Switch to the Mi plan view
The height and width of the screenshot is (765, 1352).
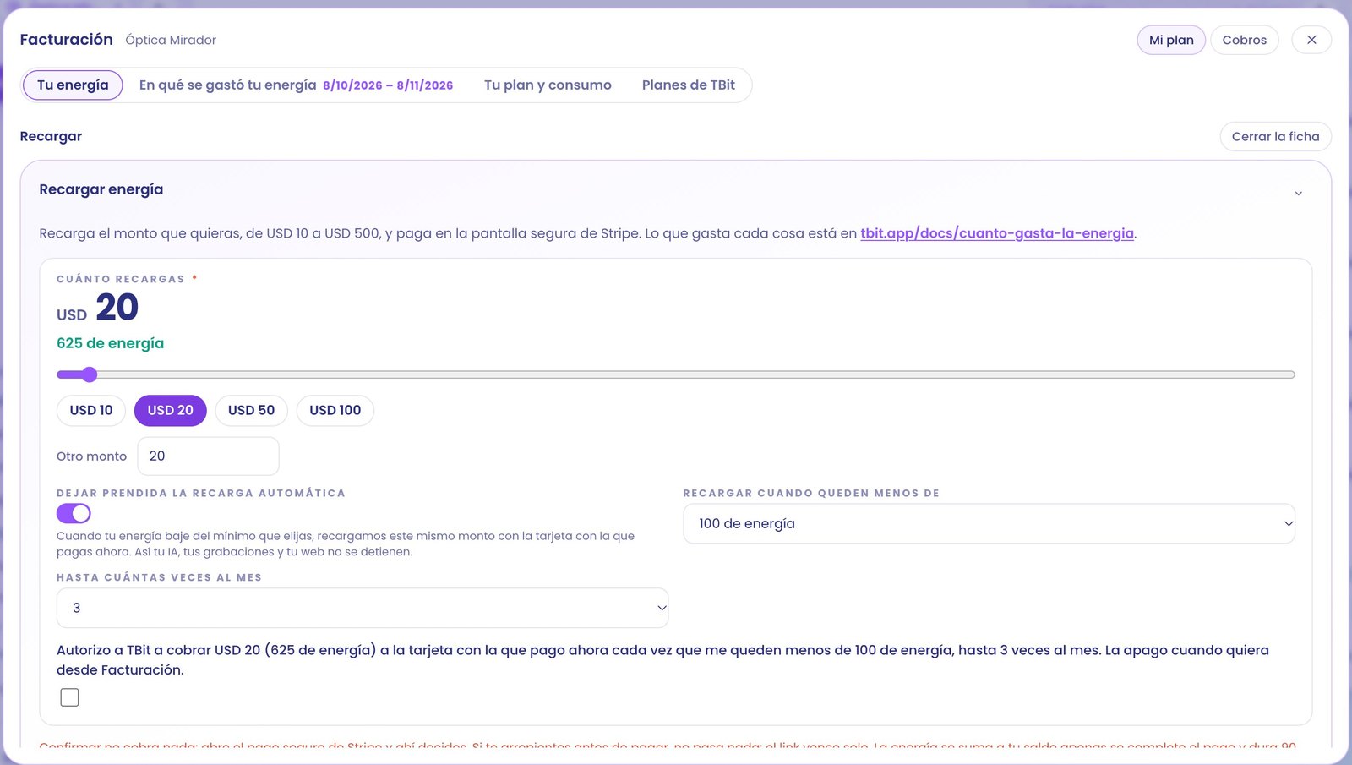(x=1171, y=40)
